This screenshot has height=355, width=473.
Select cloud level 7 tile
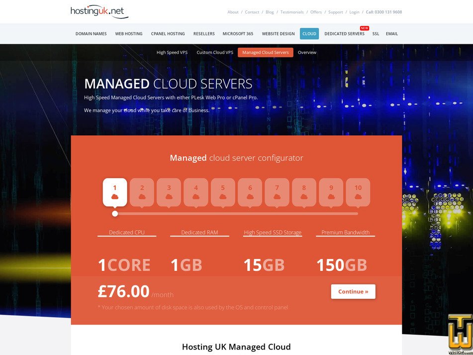(x=277, y=192)
